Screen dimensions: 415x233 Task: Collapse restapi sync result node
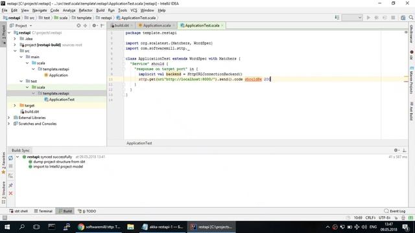(x=18, y=157)
